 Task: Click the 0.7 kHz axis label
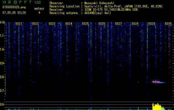click(2, 91)
